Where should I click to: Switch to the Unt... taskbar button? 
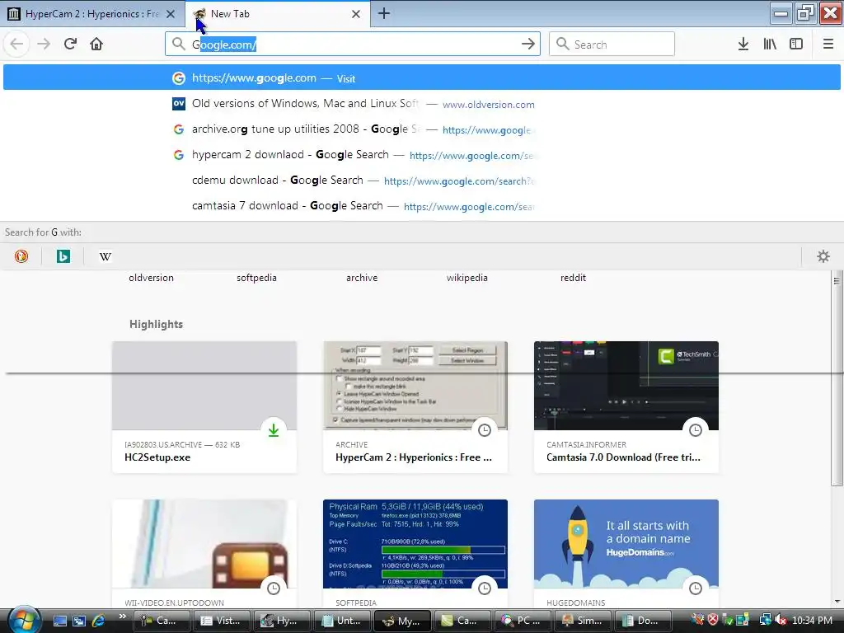pos(342,621)
